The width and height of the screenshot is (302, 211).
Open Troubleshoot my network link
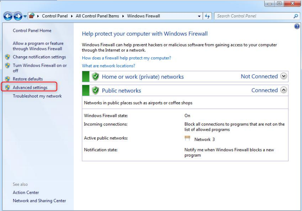pos(37,96)
